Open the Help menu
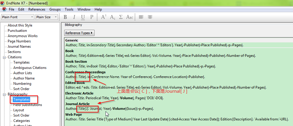The height and width of the screenshot is (126, 293). [98, 9]
